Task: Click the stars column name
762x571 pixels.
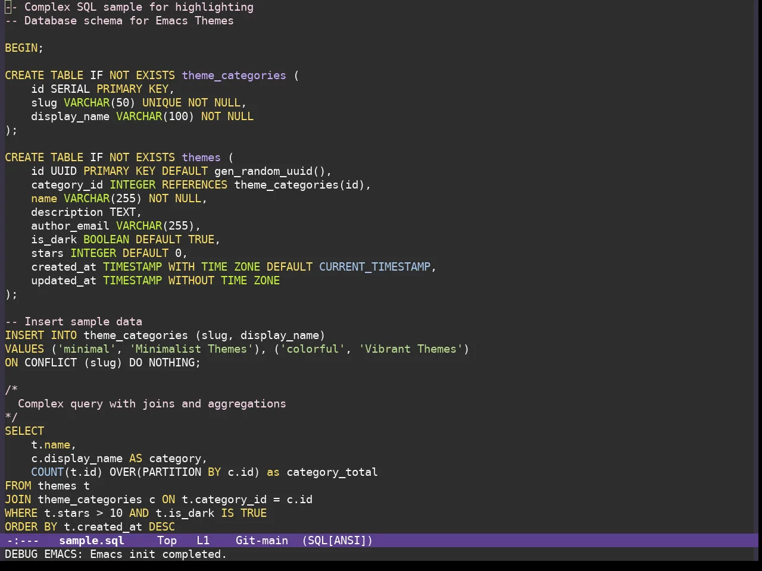Action: [x=48, y=253]
